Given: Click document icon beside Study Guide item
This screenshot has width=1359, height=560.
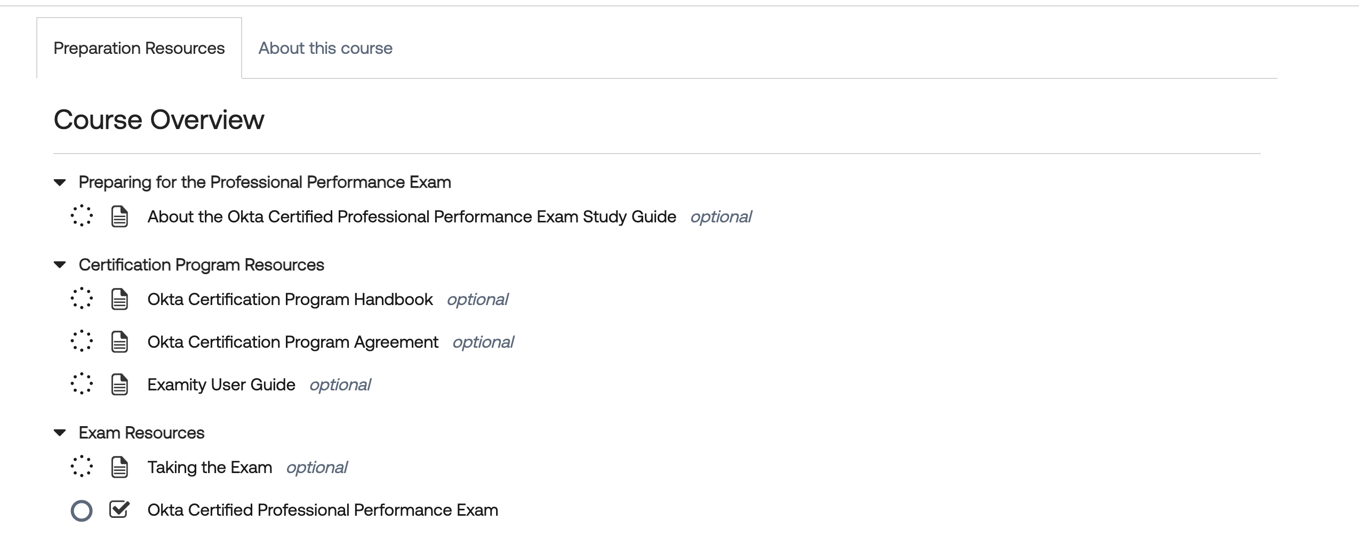Looking at the screenshot, I should pyautogui.click(x=119, y=217).
